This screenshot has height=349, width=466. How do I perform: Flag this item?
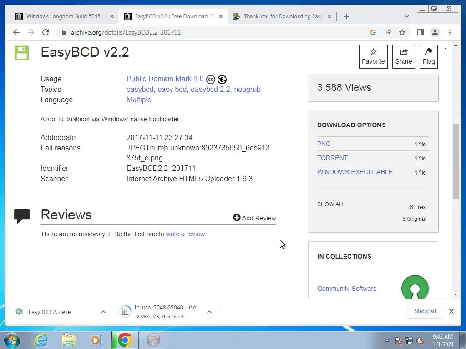click(429, 57)
